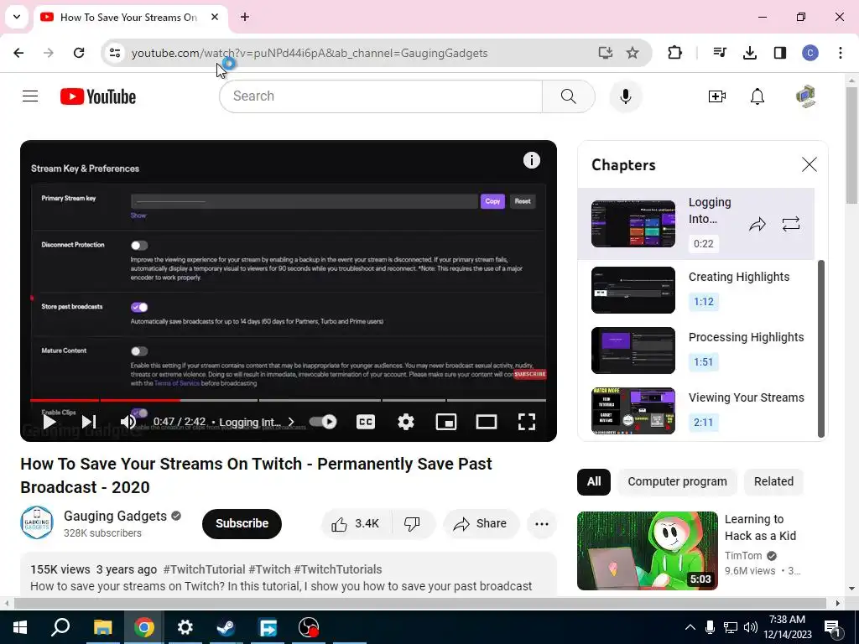859x644 pixels.
Task: Open Steam from taskbar
Action: (x=226, y=627)
